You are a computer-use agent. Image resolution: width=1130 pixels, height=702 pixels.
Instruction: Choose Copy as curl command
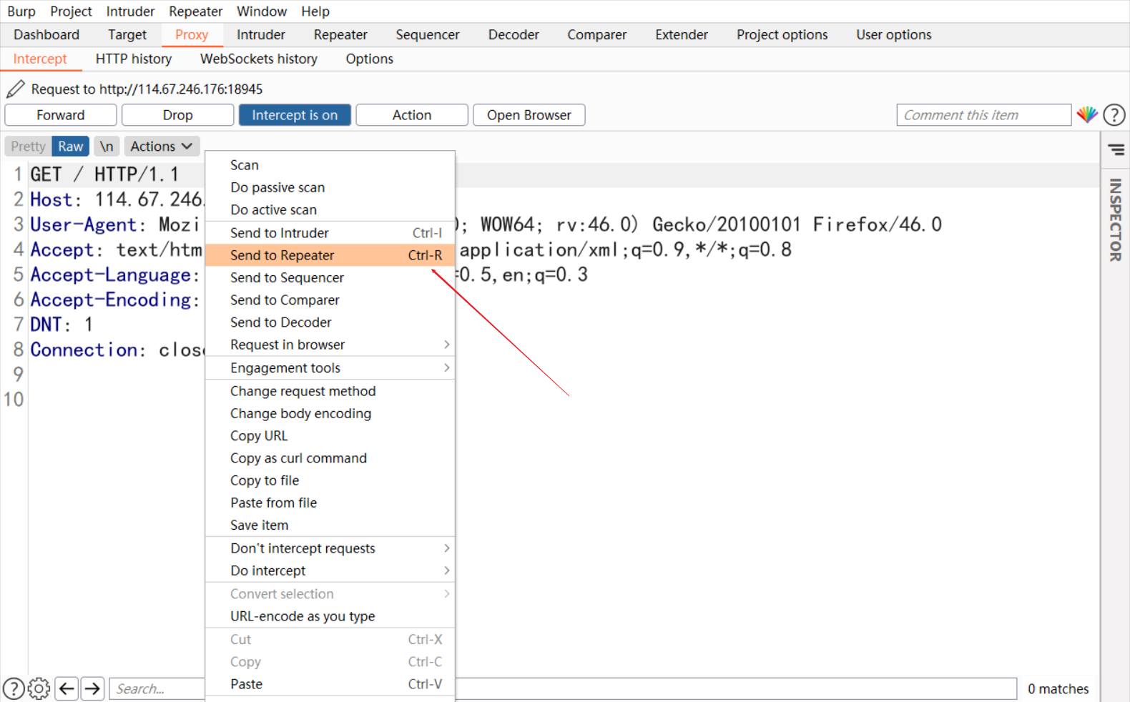click(330, 458)
